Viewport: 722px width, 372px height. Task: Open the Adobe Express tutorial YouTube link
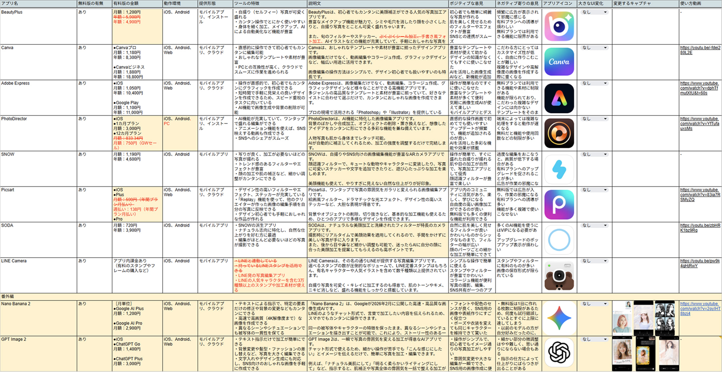pyautogui.click(x=699, y=88)
